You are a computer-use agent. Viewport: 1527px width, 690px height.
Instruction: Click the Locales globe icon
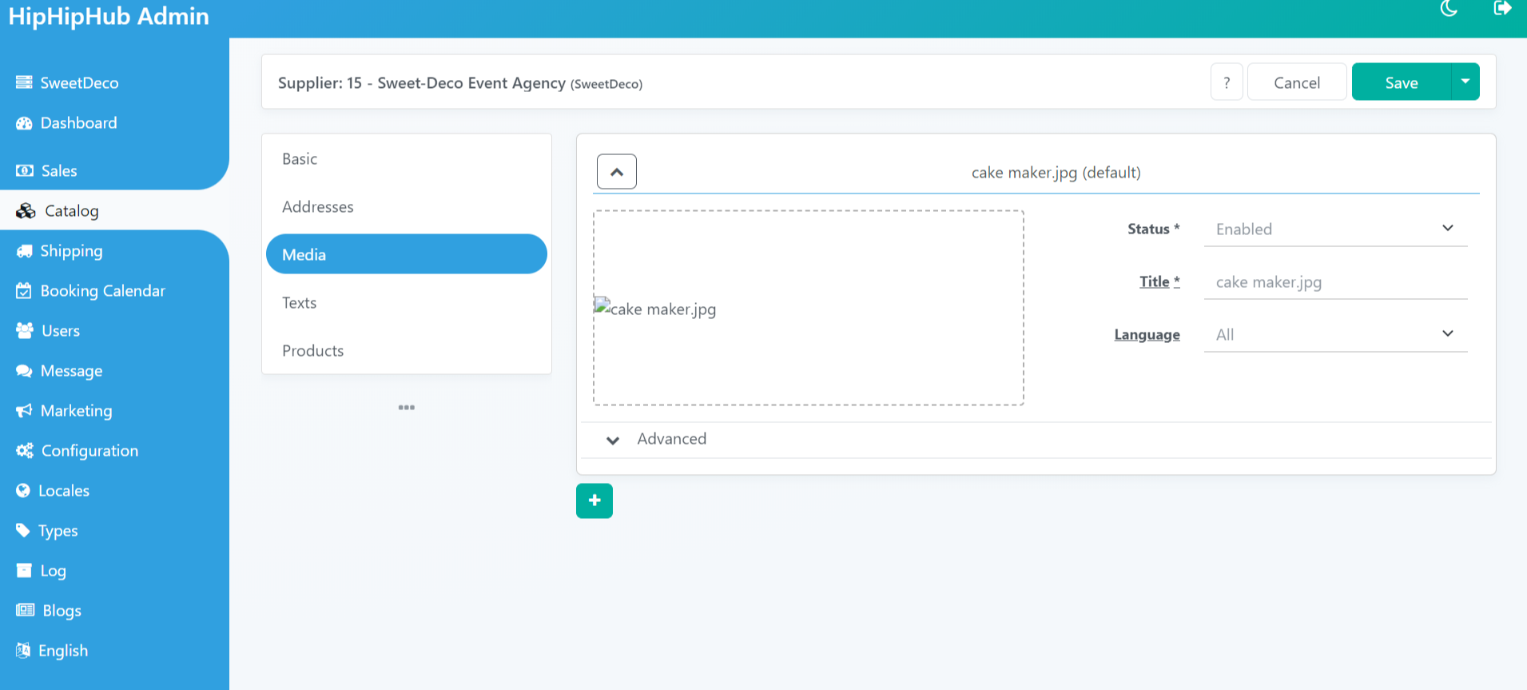click(23, 490)
